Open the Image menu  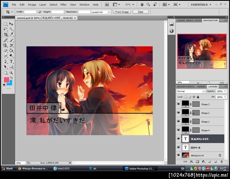32,5
